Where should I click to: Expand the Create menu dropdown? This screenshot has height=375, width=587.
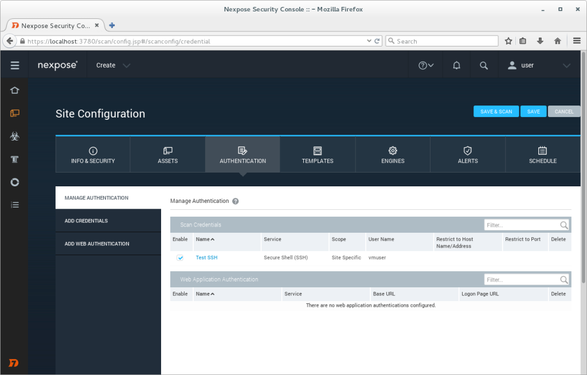112,65
